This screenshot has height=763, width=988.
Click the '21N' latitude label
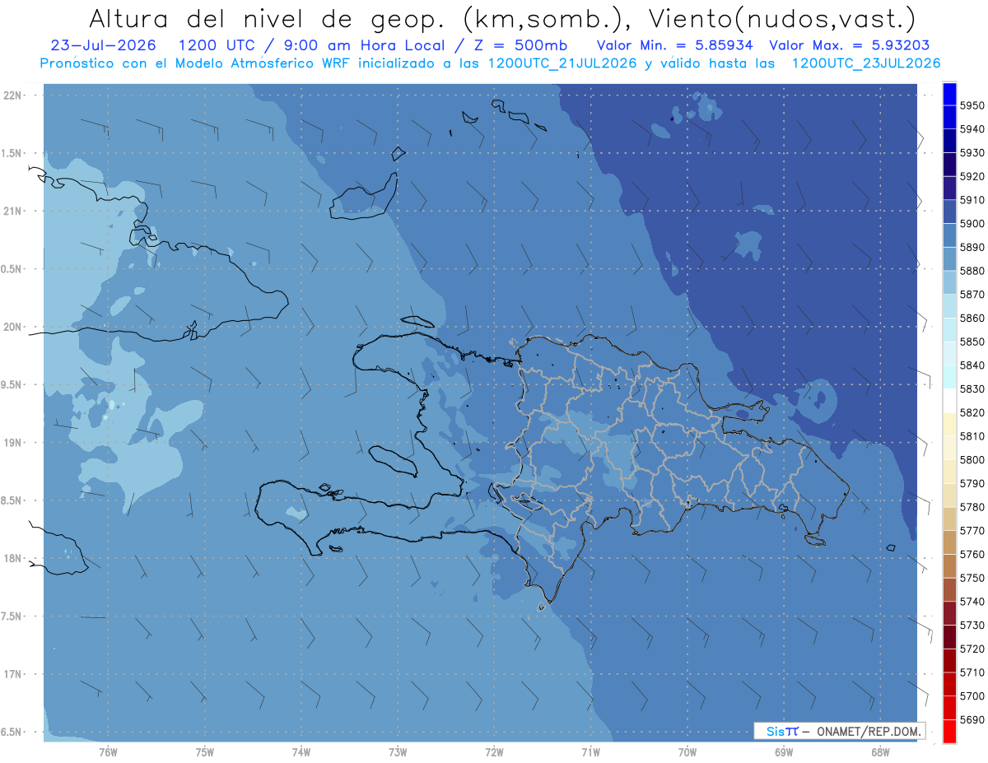(x=12, y=211)
